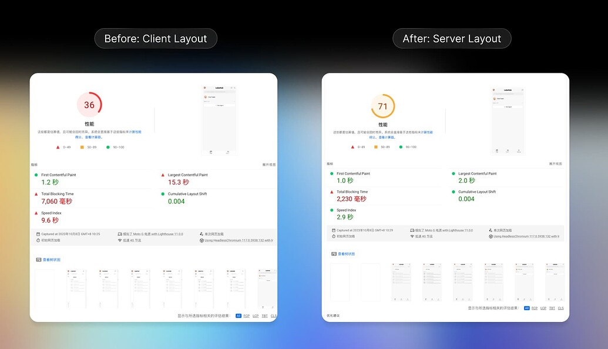This screenshot has width=608, height=349.
Task: Select the All metric filter in After panel
Action: tap(526, 308)
